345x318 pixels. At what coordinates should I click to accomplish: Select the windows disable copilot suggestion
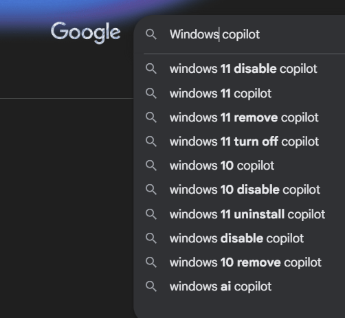click(239, 238)
